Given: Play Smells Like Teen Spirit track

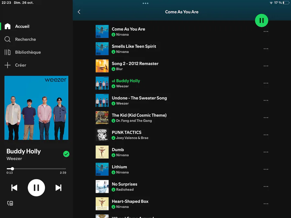Looking at the screenshot, I should [x=182, y=49].
